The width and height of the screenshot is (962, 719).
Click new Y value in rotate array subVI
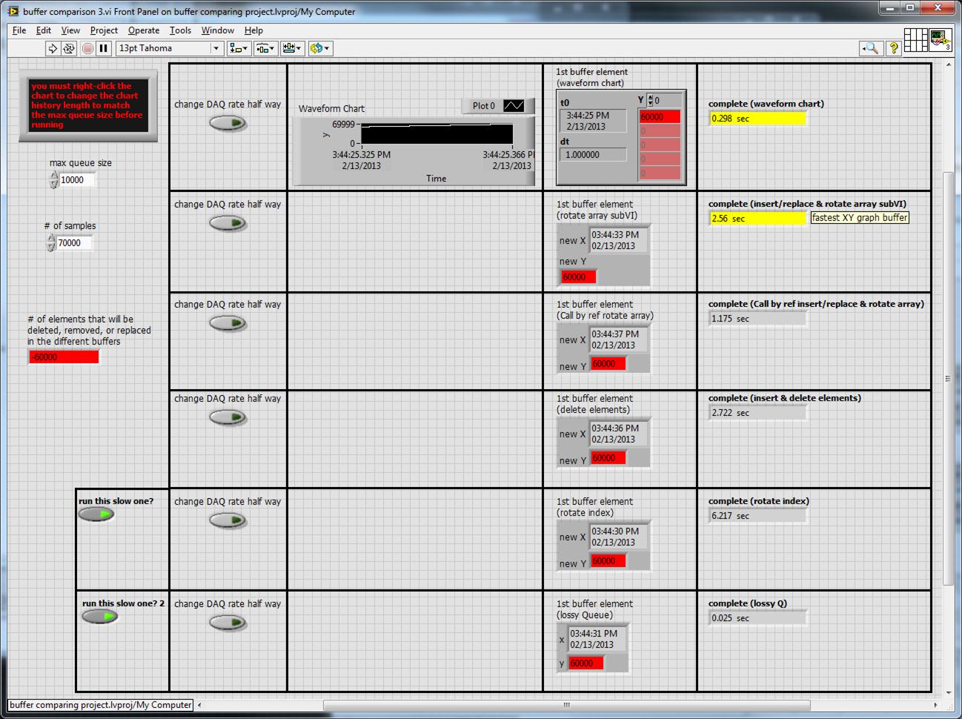click(x=579, y=277)
